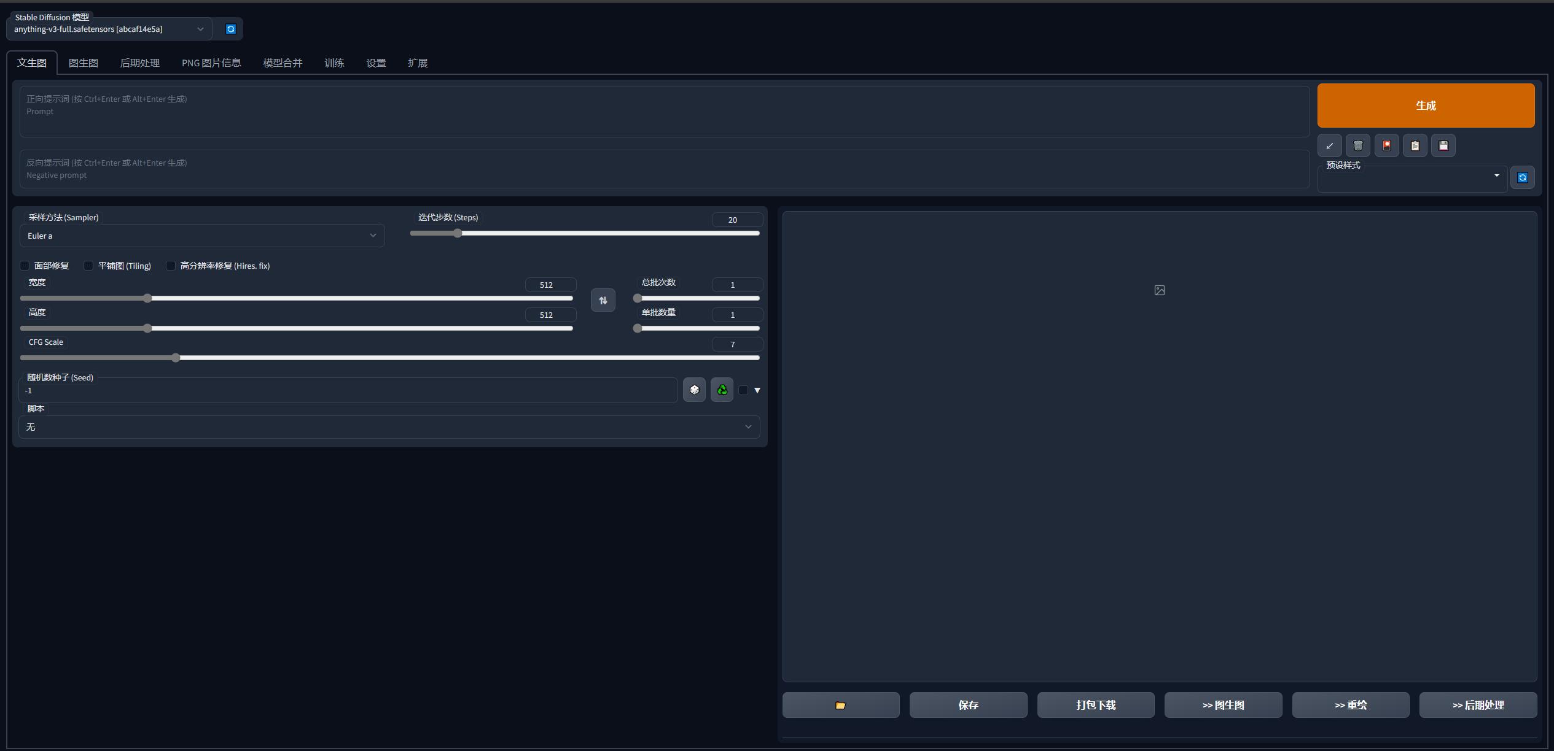Click the orange 生成 button
This screenshot has width=1554, height=751.
1425,106
